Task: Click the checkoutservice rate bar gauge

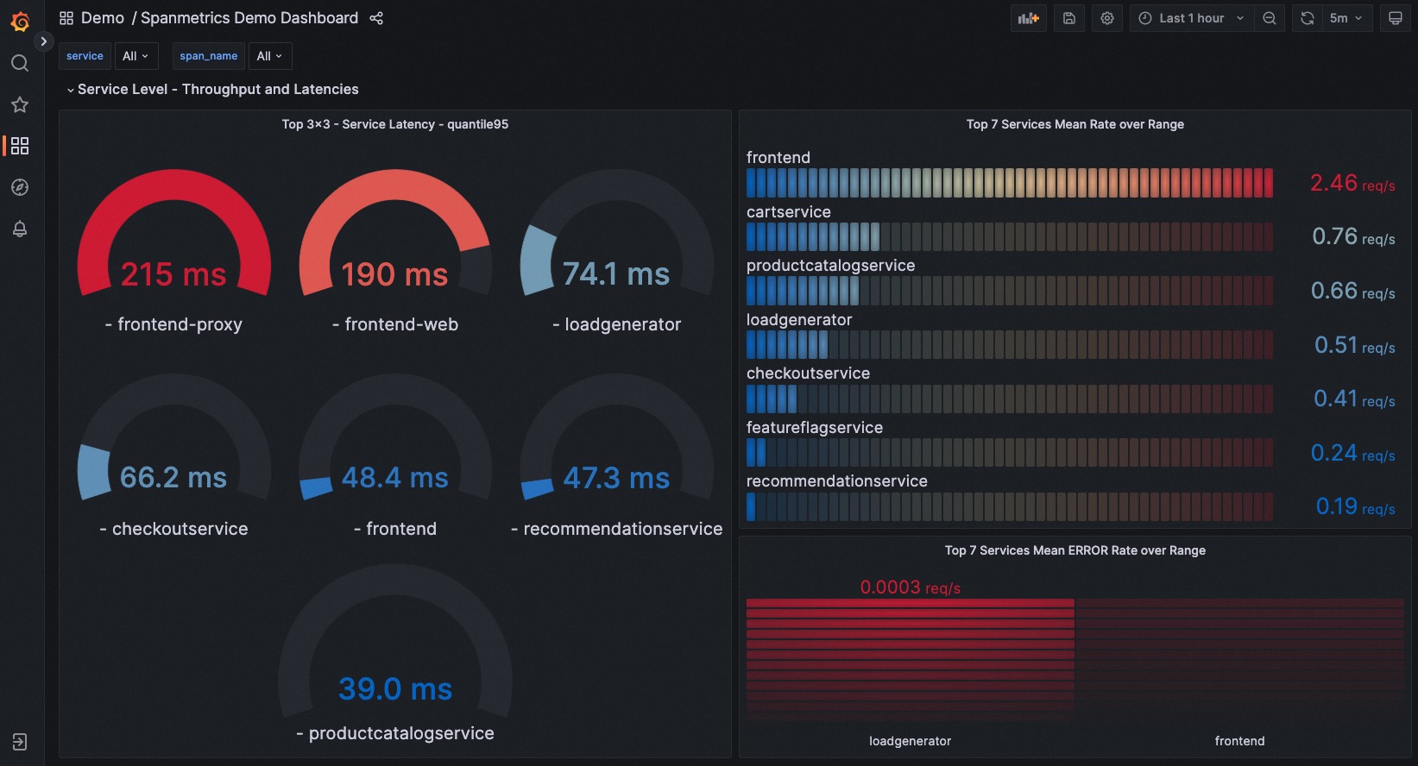Action: [x=1010, y=399]
